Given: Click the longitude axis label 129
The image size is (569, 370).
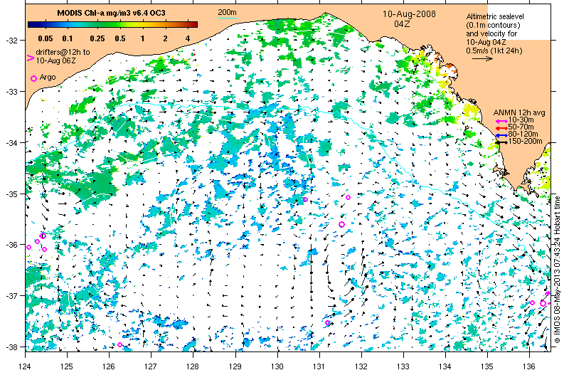Looking at the screenshot, I should [235, 366].
